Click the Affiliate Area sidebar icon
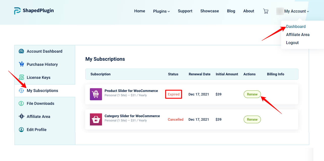The width and height of the screenshot is (324, 161). (21, 116)
